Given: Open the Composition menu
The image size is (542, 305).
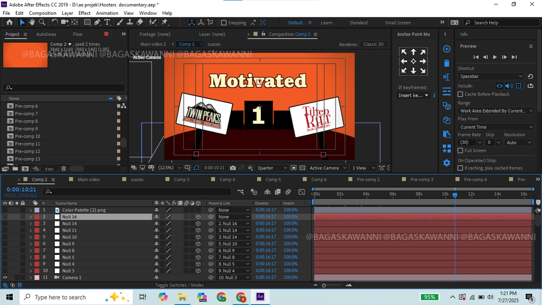Looking at the screenshot, I should pyautogui.click(x=43, y=13).
